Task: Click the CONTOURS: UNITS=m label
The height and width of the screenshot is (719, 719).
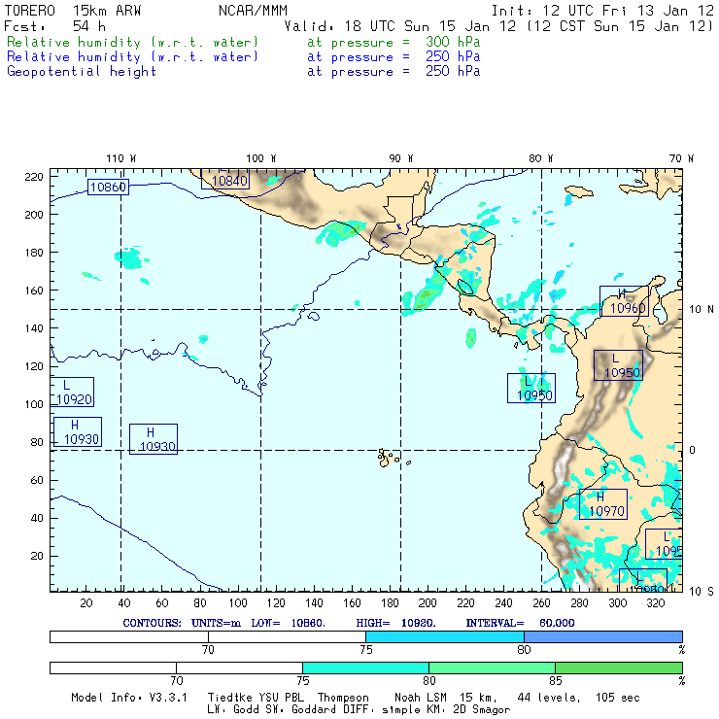Action: click(182, 623)
